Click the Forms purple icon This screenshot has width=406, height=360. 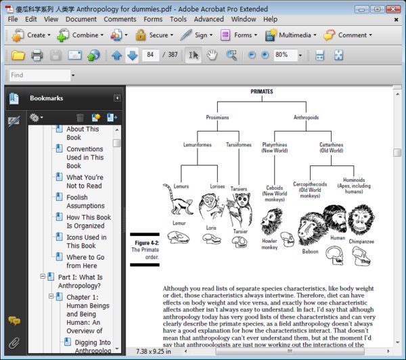pyautogui.click(x=225, y=35)
